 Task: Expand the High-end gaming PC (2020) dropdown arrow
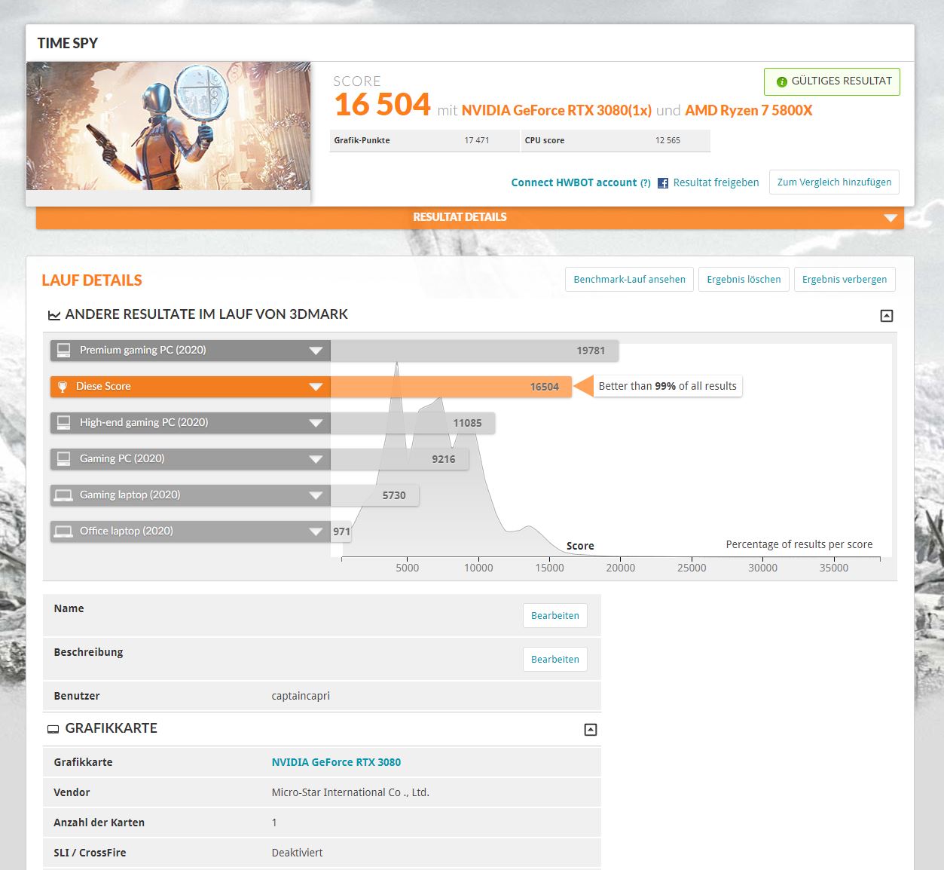tap(316, 423)
